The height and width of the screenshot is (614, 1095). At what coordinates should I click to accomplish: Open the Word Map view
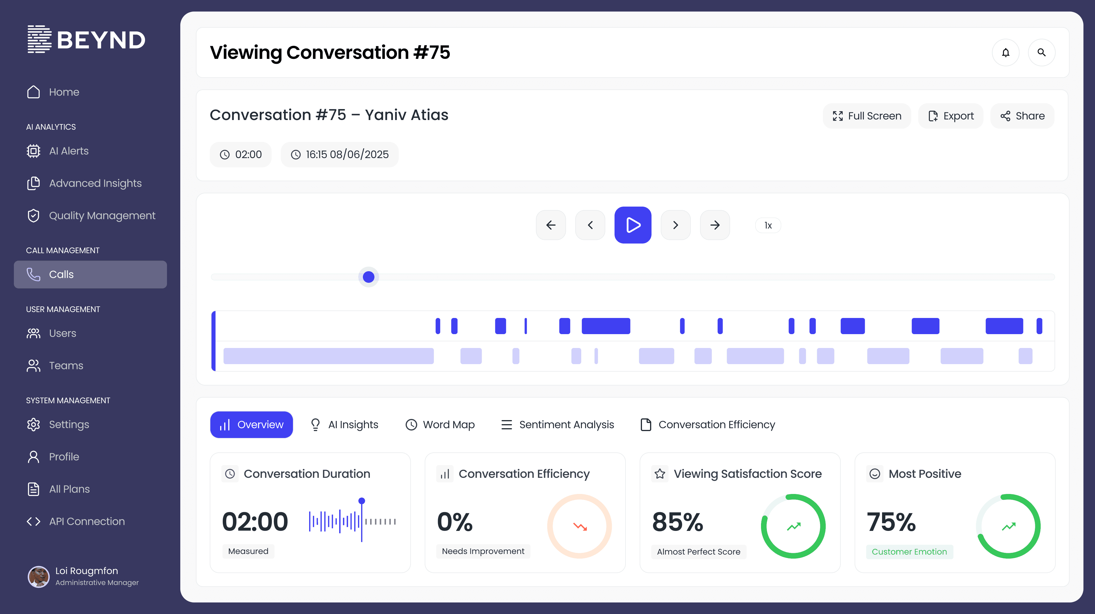[440, 424]
